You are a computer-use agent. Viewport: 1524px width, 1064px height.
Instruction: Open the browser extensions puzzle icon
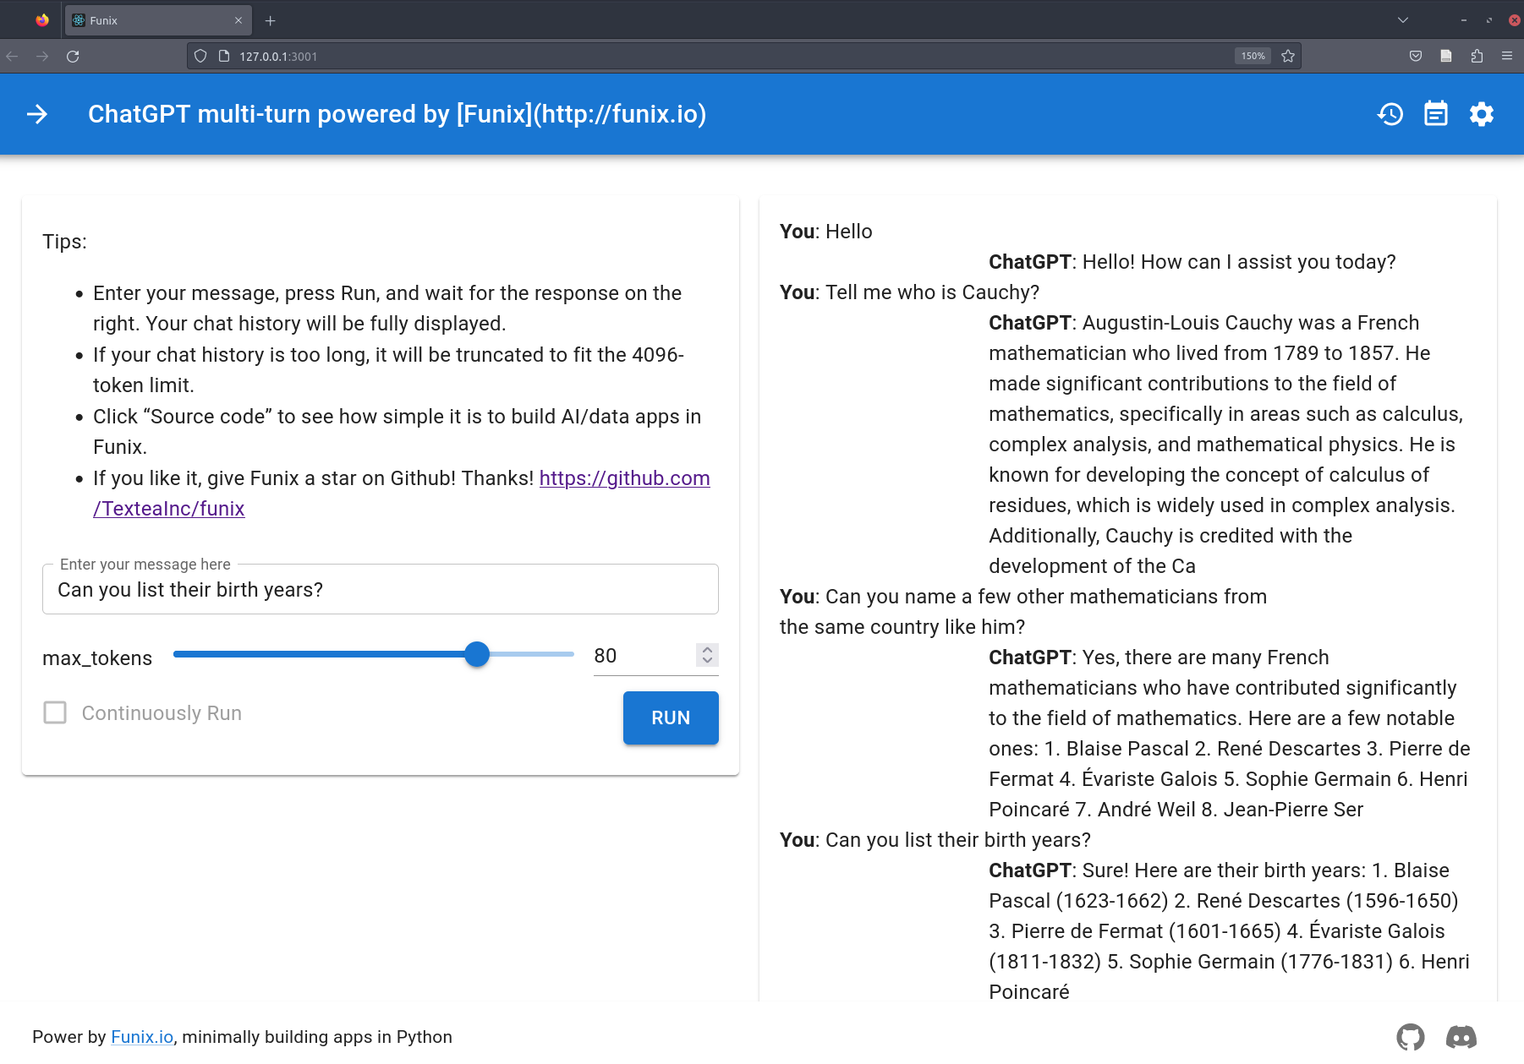[x=1477, y=57]
